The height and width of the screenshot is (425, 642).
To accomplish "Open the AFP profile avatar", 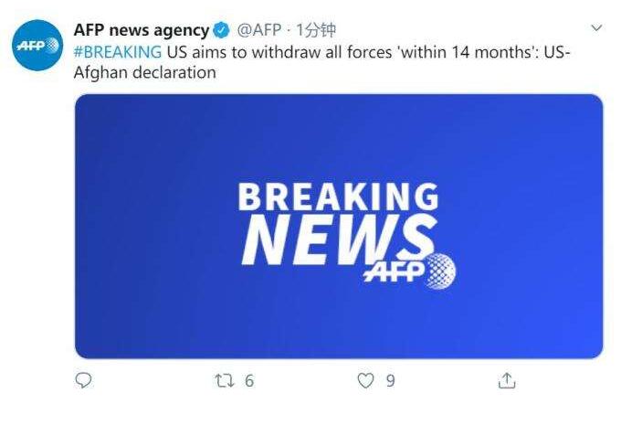I will pos(37,45).
